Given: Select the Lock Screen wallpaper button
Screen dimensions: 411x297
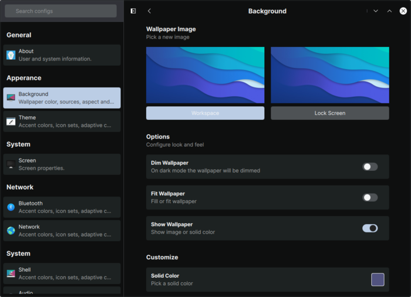Looking at the screenshot, I should (329, 113).
